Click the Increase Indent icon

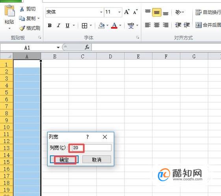click(187, 25)
